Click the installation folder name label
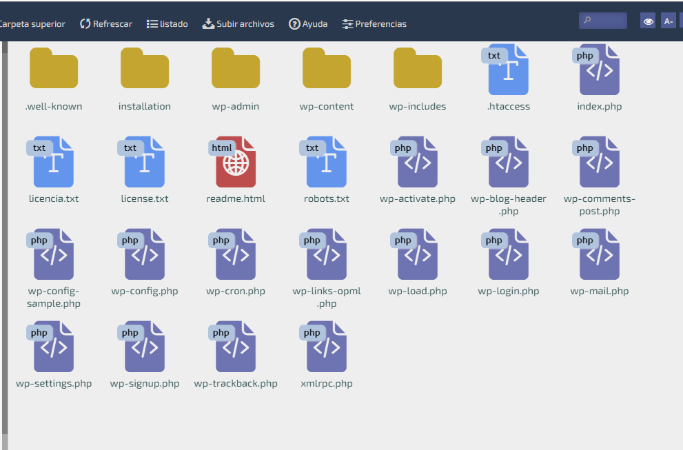This screenshot has height=450, width=683. point(145,106)
